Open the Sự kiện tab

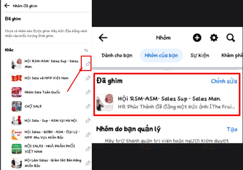(x=200, y=55)
